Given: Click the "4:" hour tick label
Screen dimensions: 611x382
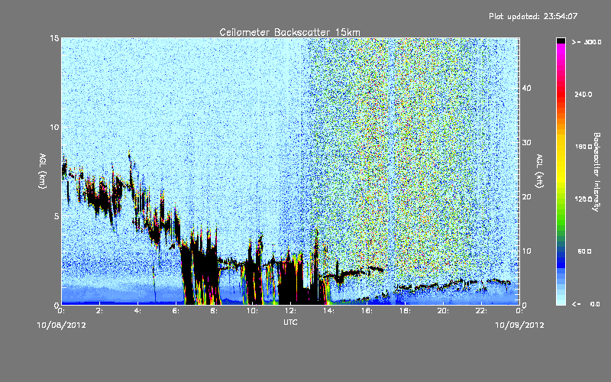Looking at the screenshot, I should point(138,311).
